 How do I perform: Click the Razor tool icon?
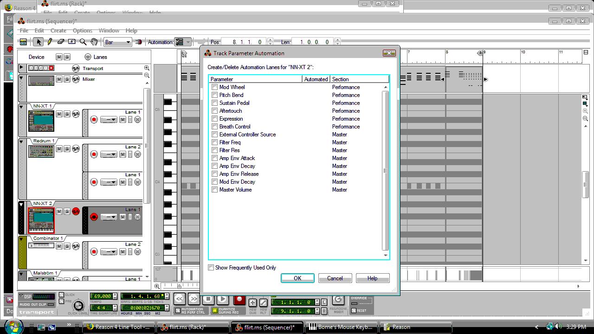point(72,42)
